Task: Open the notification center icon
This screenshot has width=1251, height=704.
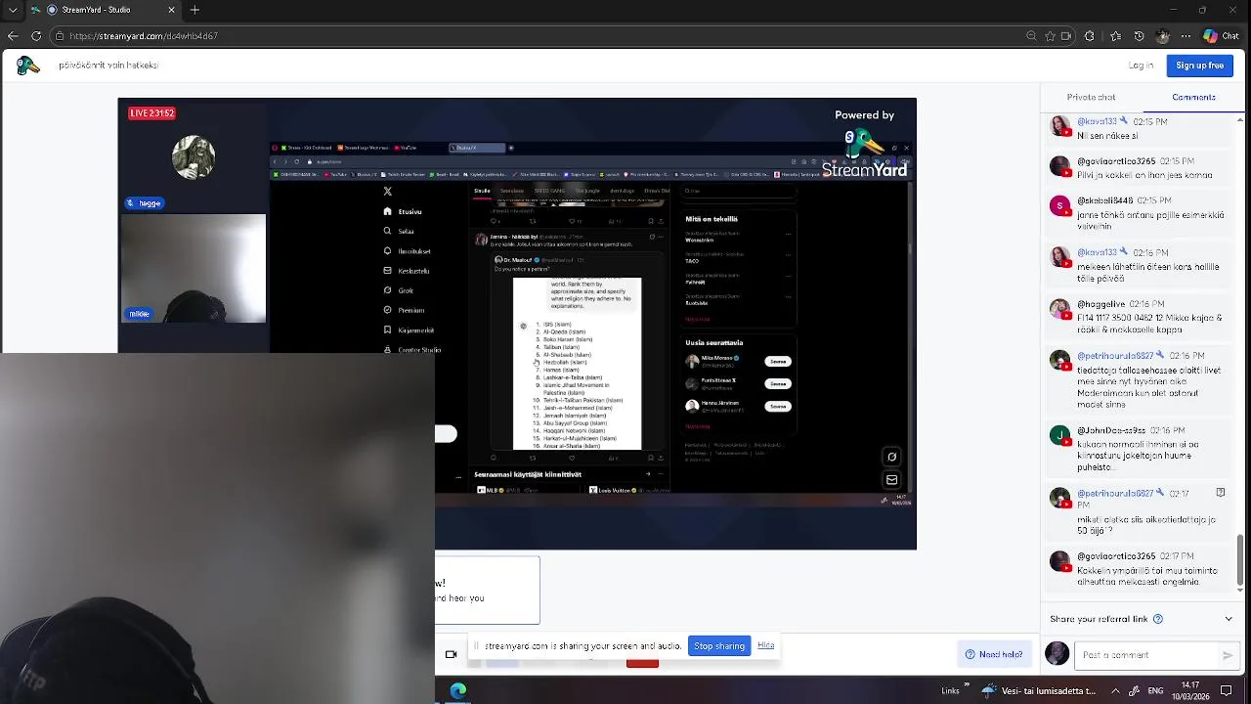Action: coord(1227,690)
